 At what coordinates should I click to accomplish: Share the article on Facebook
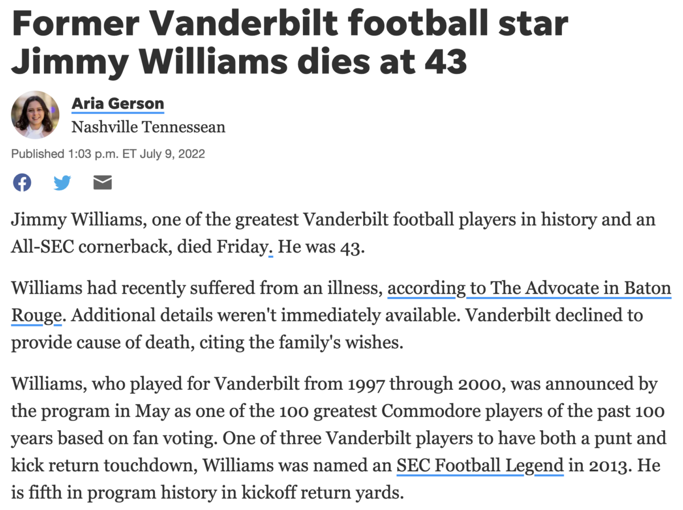[22, 182]
